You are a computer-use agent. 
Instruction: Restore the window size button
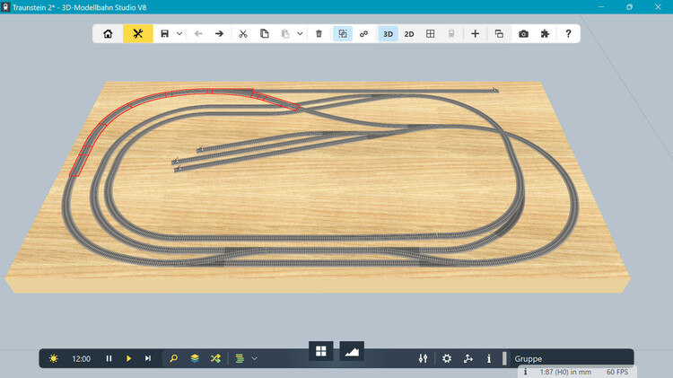(629, 7)
